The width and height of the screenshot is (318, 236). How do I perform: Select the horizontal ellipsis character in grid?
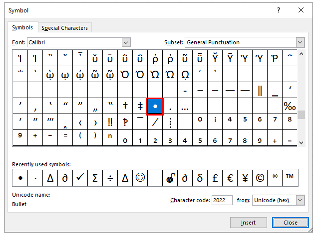point(185,106)
